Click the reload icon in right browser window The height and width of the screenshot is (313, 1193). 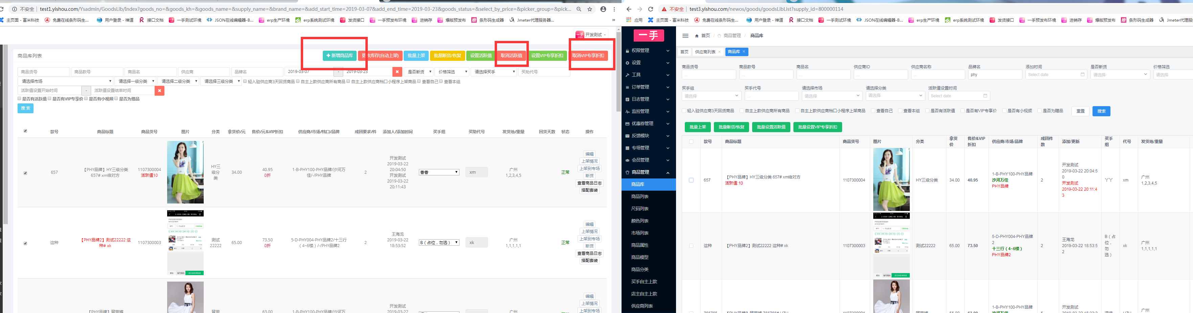(650, 9)
